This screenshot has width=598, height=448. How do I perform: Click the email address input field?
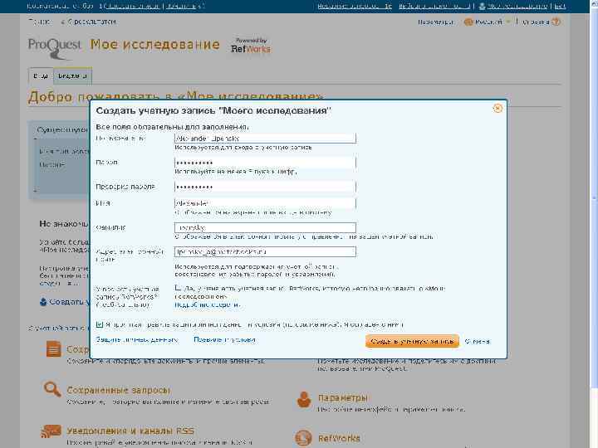tap(265, 252)
